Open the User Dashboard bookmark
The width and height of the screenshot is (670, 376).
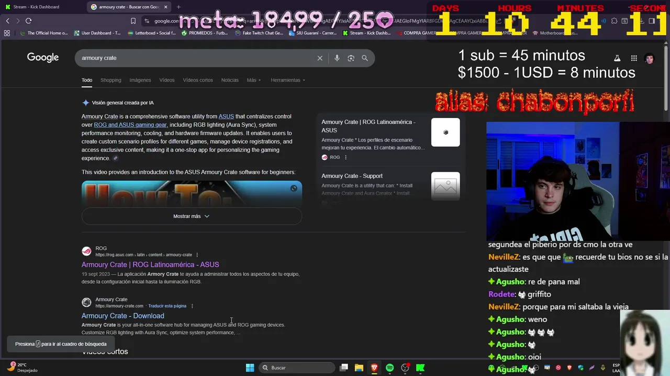[97, 33]
